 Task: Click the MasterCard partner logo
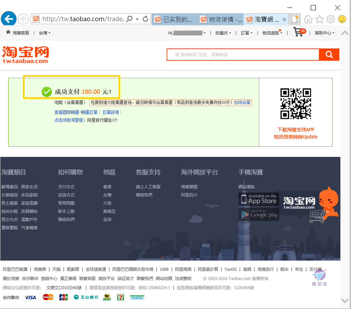[x=48, y=297]
